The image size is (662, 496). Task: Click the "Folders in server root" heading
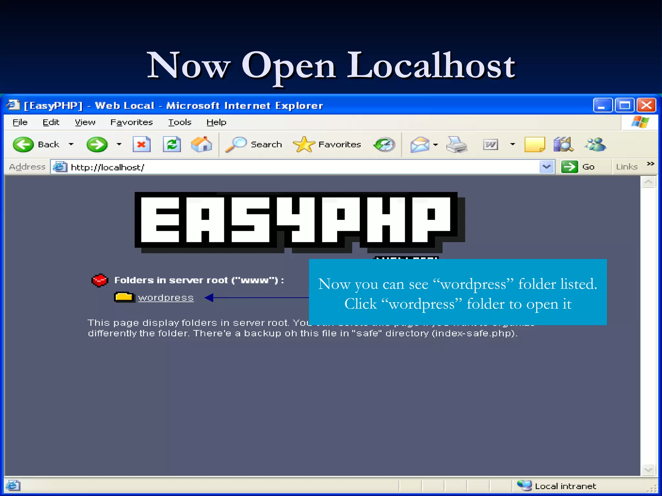[x=199, y=280]
